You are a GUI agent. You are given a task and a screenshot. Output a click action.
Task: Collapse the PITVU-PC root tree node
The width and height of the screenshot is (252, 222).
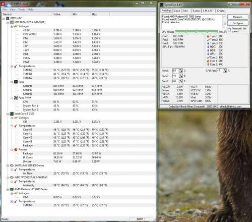4,18
